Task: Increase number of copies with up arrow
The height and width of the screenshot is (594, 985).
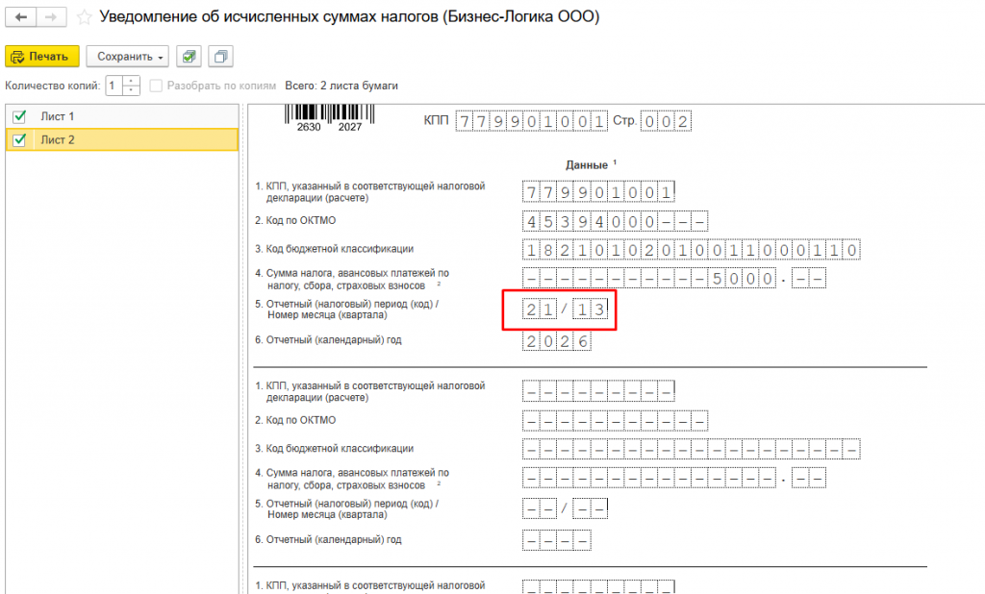Action: pos(131,81)
